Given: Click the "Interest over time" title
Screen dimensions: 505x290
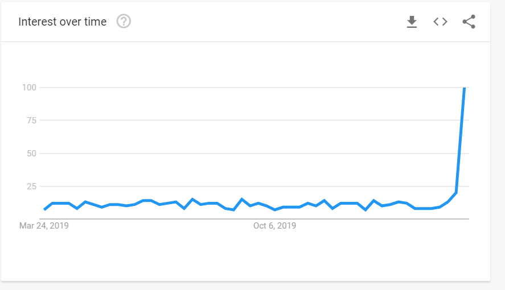Looking at the screenshot, I should point(63,22).
